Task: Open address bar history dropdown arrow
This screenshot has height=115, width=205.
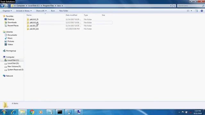Action: coord(171,6)
